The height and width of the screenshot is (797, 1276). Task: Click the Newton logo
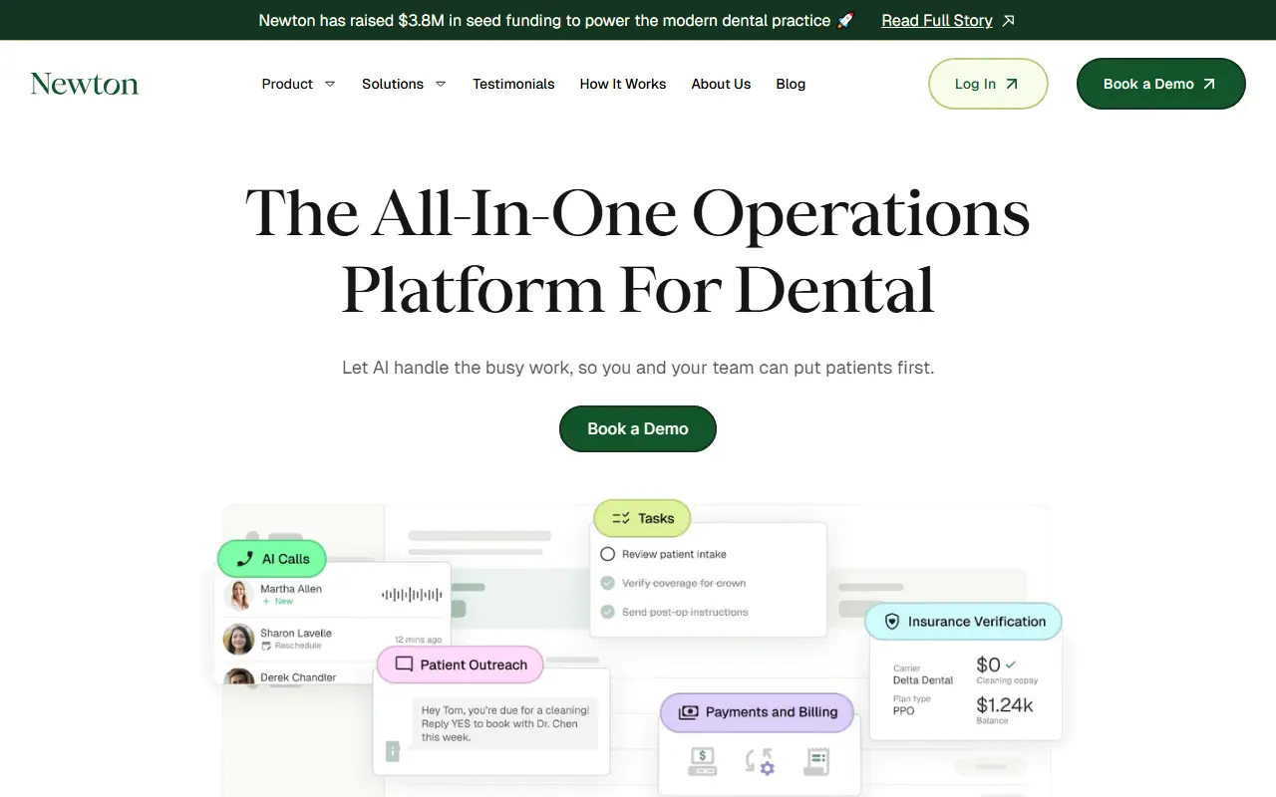click(x=85, y=84)
